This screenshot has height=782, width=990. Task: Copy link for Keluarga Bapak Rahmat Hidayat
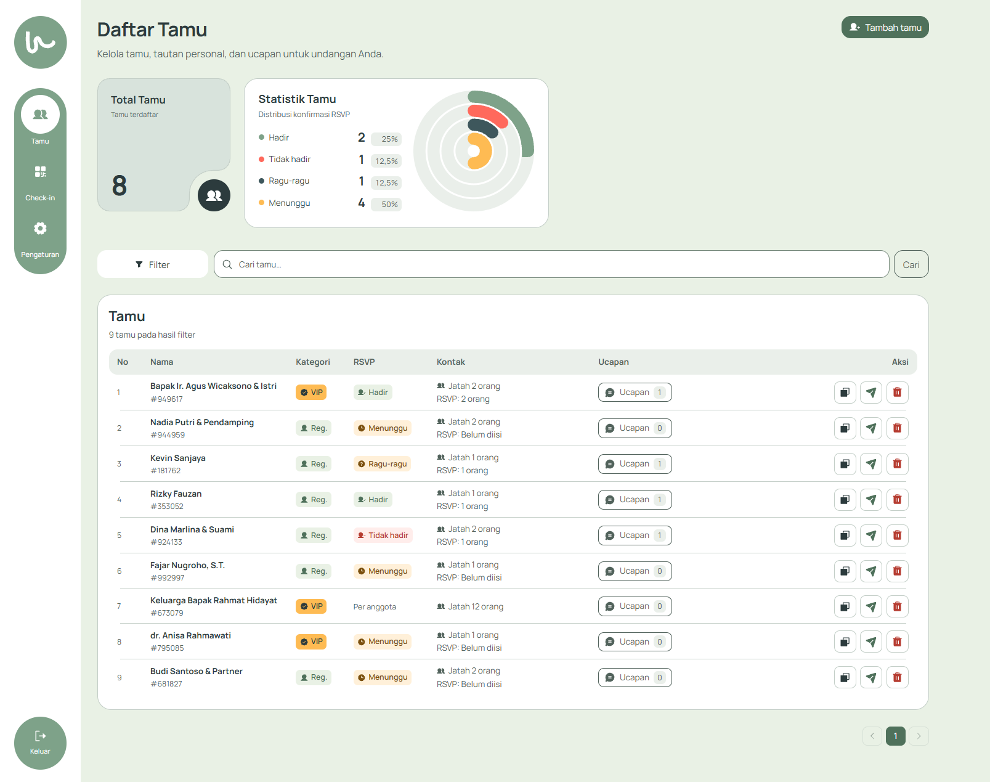[x=845, y=606]
